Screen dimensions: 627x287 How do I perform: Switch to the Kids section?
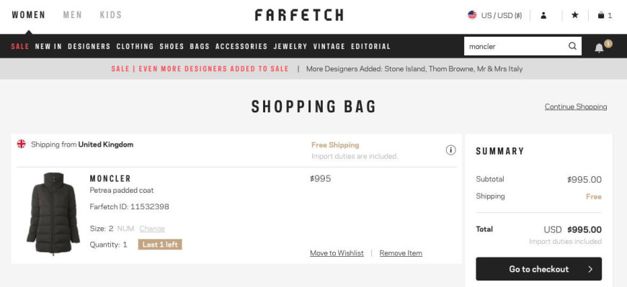tap(111, 15)
